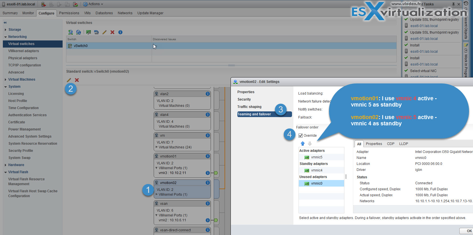Click the pencil edit icon in Virtual switches toolbar
Viewport: 473px width, 235px height.
[x=104, y=32]
